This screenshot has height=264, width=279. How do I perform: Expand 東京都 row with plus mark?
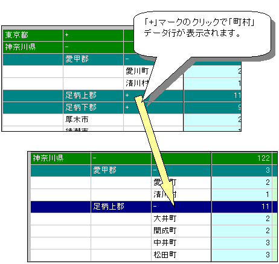pyautogui.click(x=66, y=35)
